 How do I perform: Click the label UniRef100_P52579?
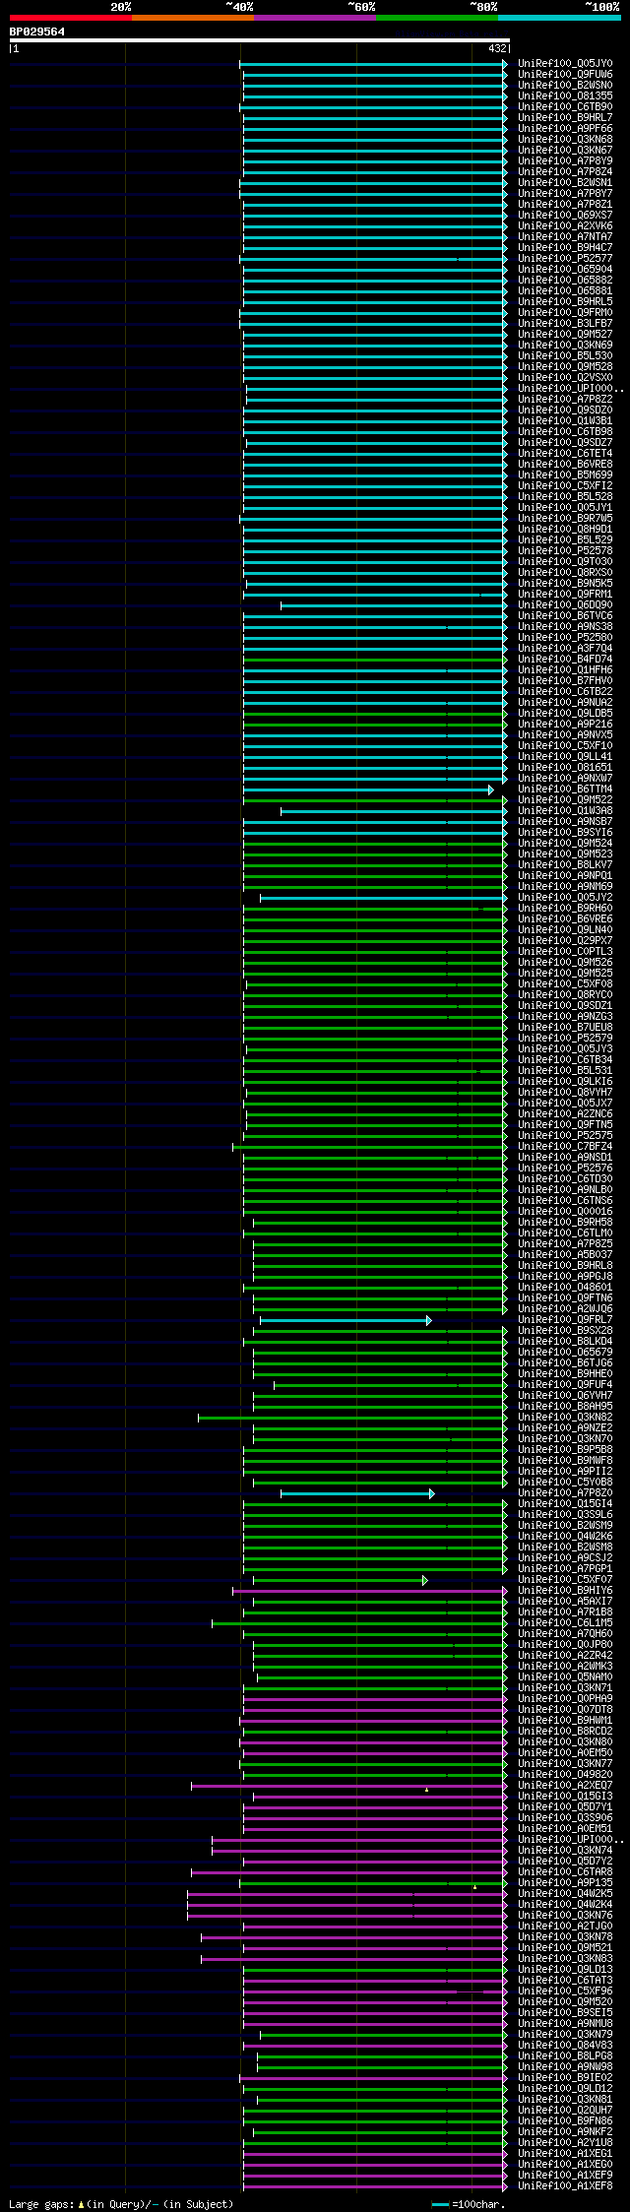click(x=565, y=1038)
